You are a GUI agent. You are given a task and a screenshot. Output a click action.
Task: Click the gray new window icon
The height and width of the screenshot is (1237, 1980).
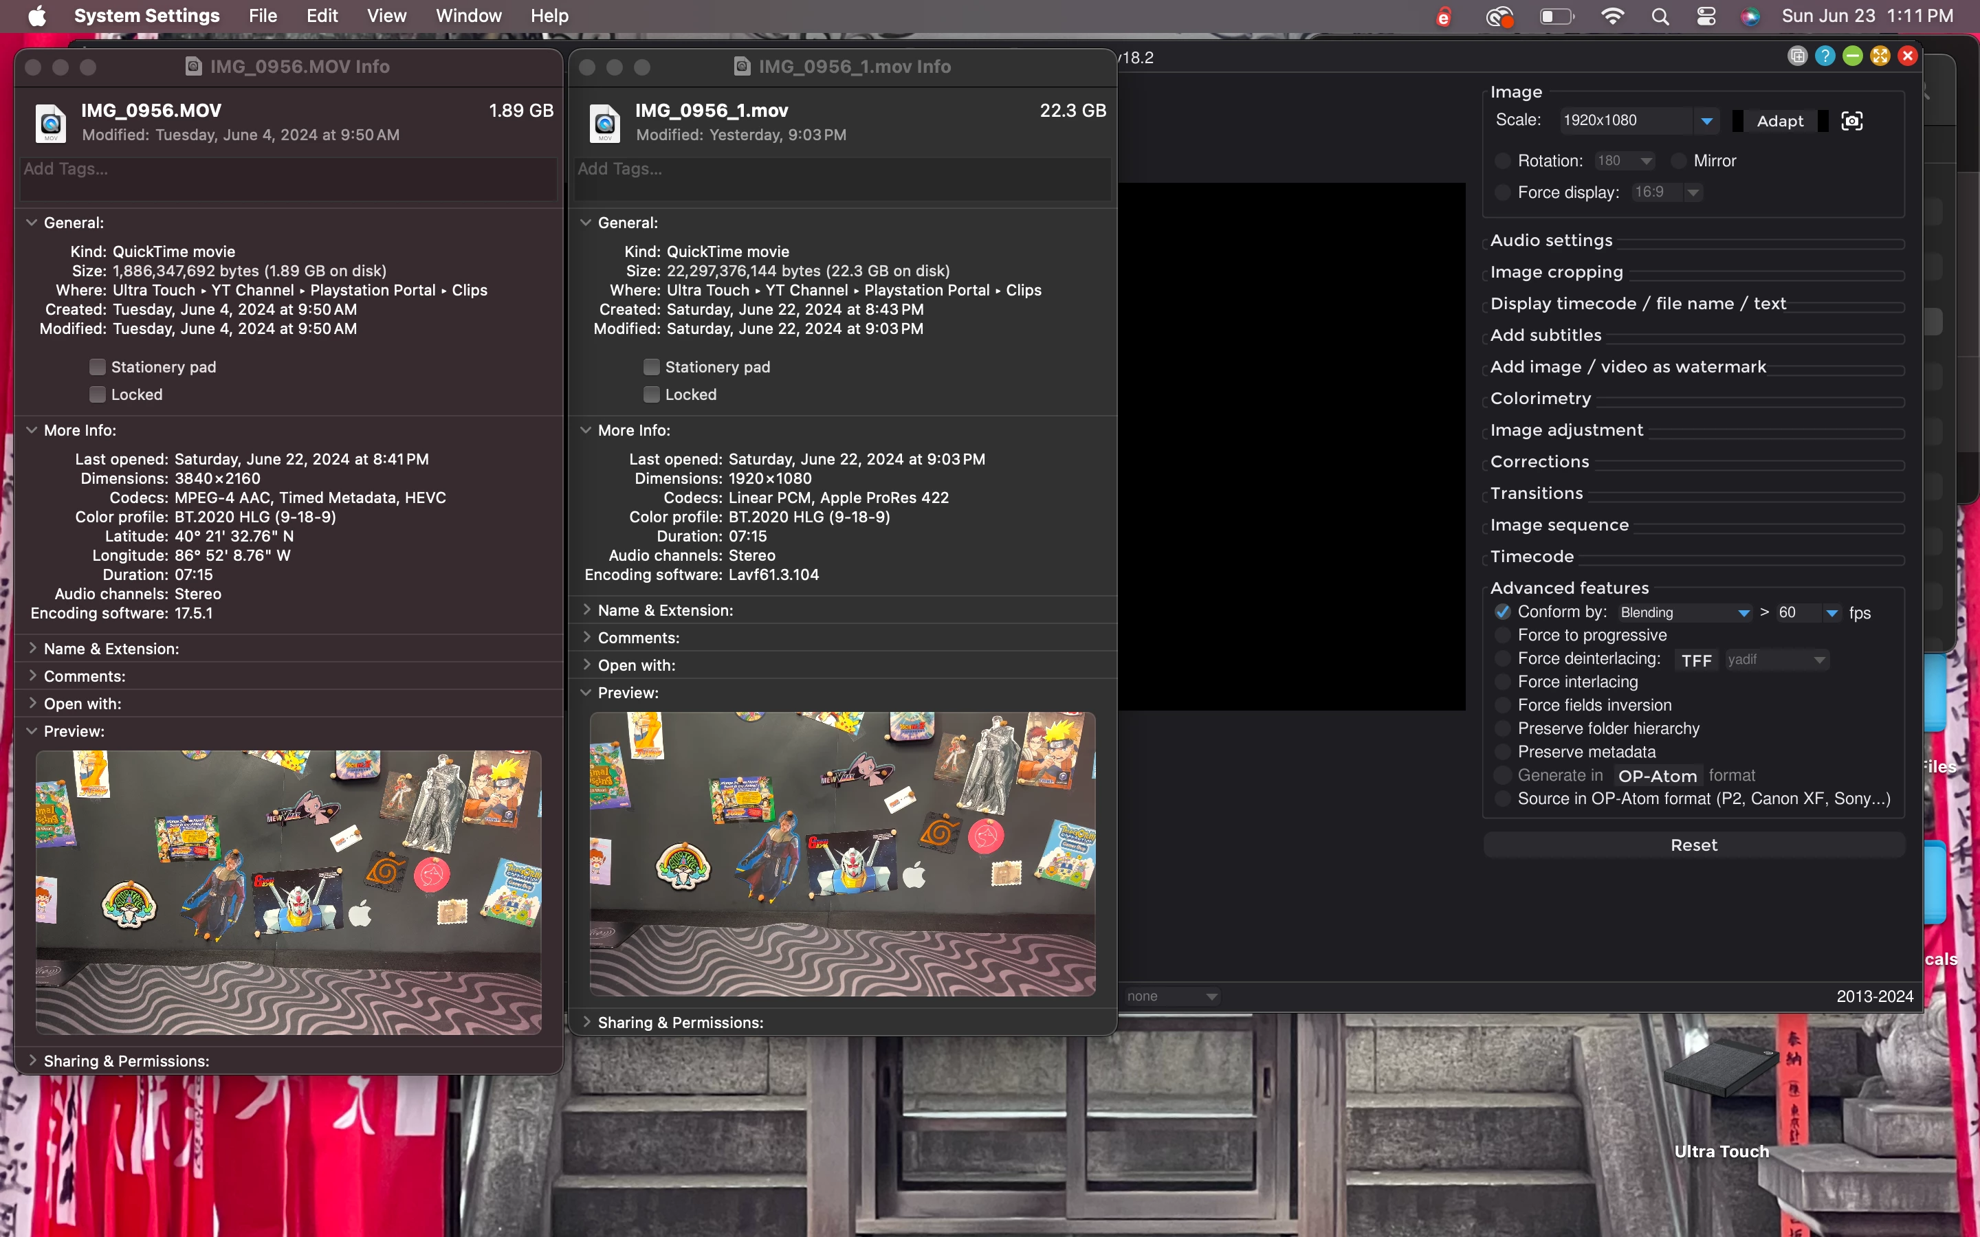(1796, 56)
